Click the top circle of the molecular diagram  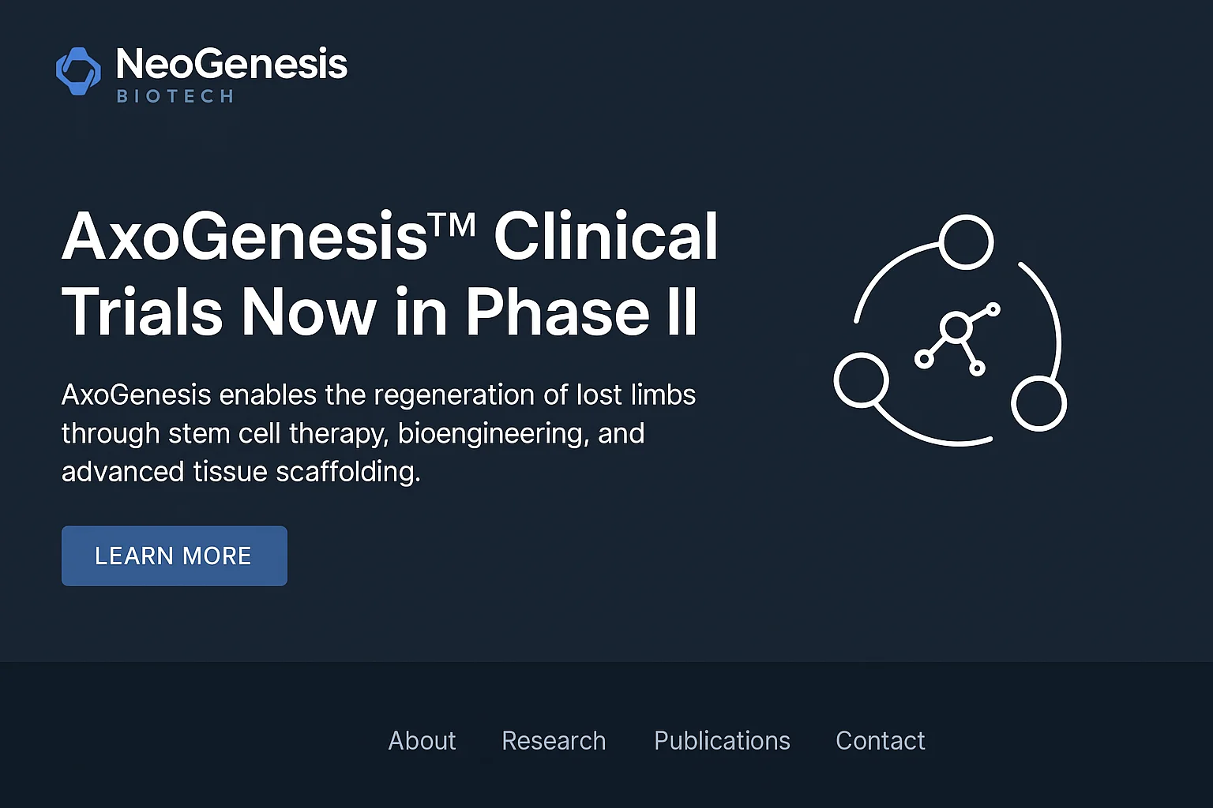click(x=965, y=241)
